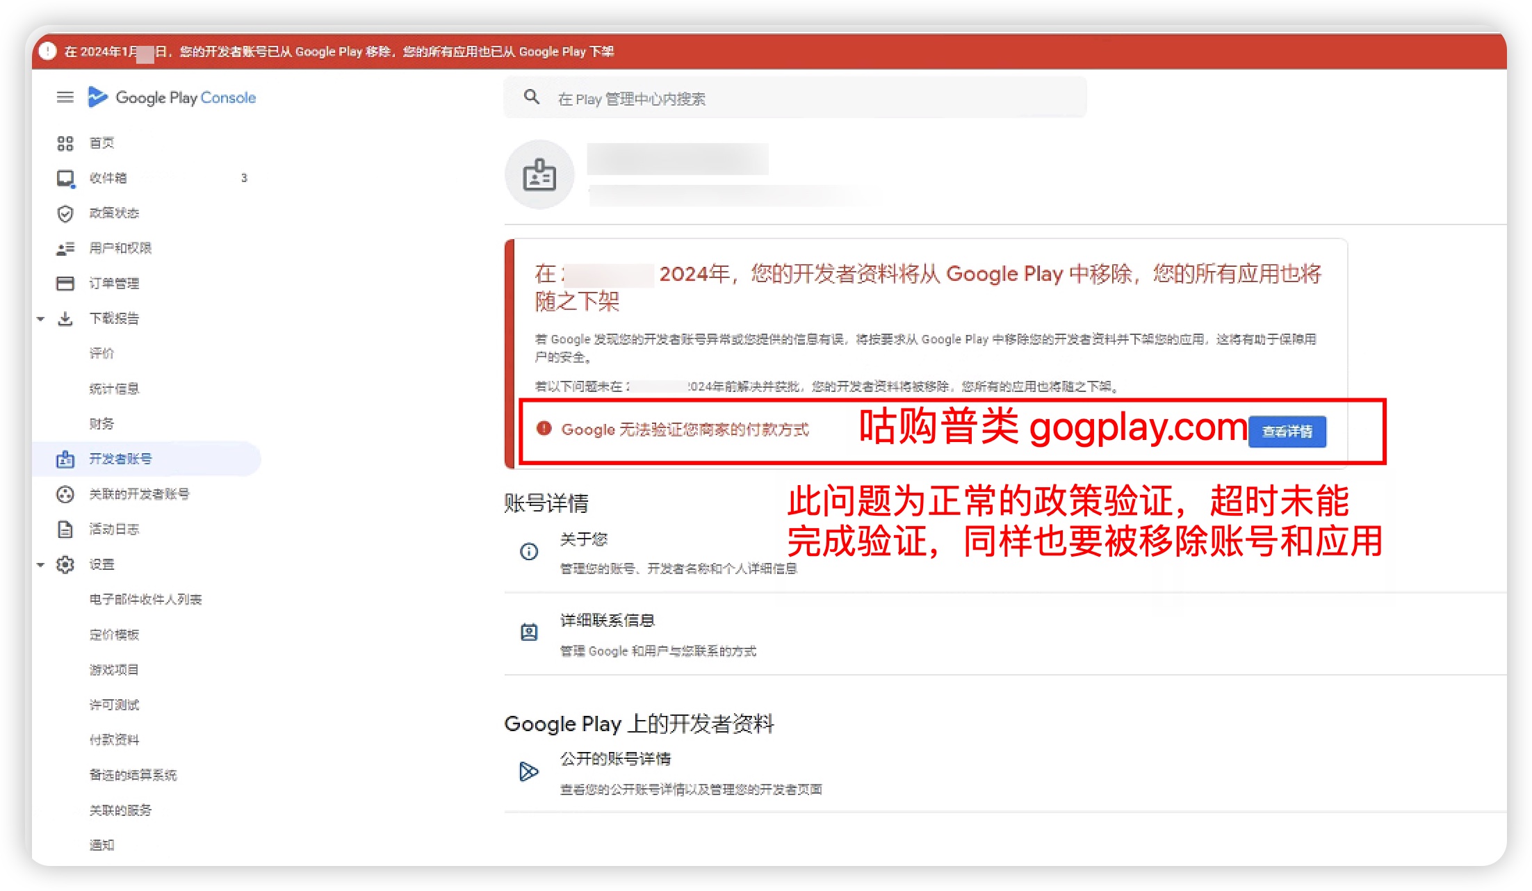Collapse the 下载报告 section arrow
Viewport: 1532px width, 891px height.
(x=40, y=319)
